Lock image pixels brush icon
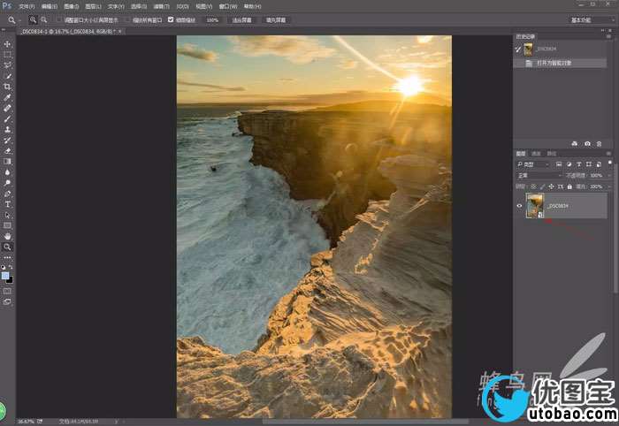 pos(542,186)
